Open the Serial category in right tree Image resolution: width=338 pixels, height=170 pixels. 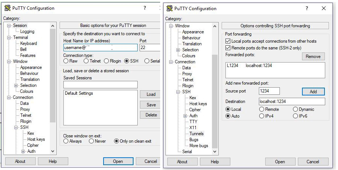[x=187, y=152]
